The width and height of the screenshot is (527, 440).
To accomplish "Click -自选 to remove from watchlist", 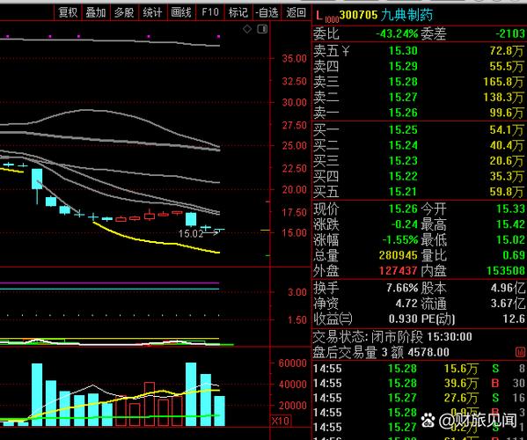I will click(267, 12).
